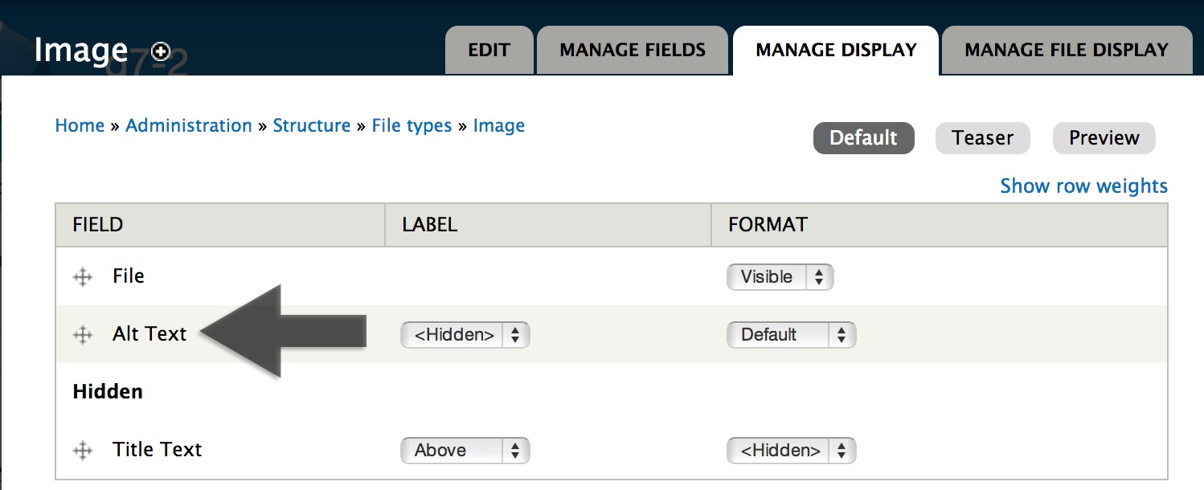Open the File format Visible dropdown
Viewport: 1204px width, 490px height.
[x=780, y=277]
